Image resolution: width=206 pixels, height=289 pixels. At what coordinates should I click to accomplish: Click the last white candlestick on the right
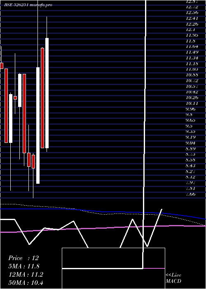(47, 93)
